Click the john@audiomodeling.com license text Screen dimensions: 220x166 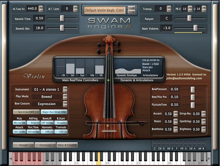tap(184, 78)
